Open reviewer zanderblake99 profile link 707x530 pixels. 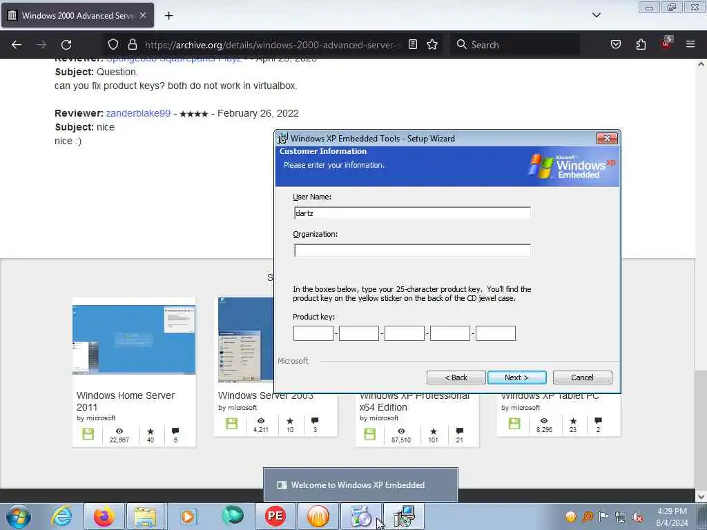pos(138,113)
